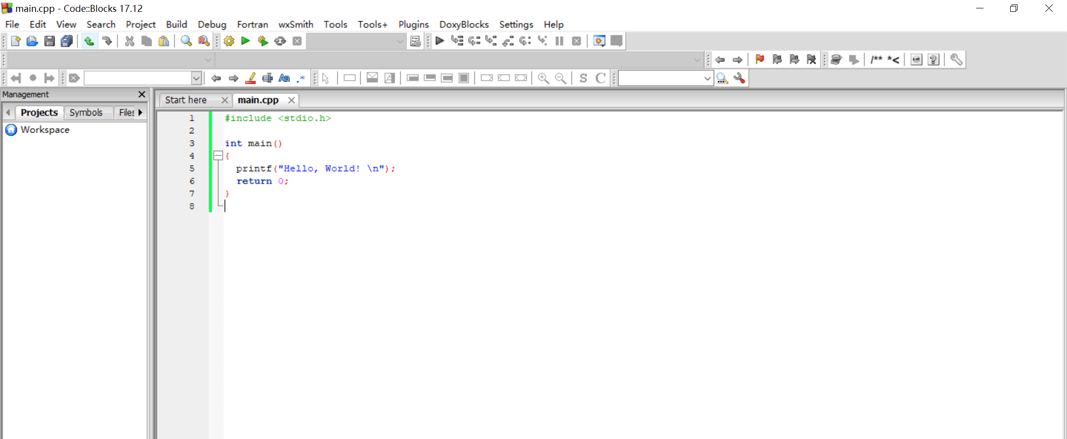Open the code completion function dropdown
This screenshot has height=439, width=1067.
click(459, 60)
